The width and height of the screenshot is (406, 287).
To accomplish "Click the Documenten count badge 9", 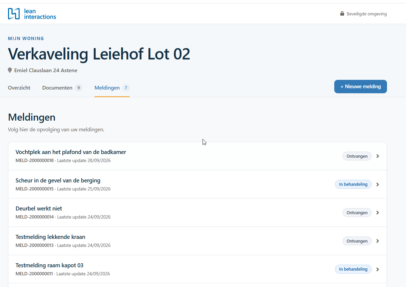I will [79, 88].
